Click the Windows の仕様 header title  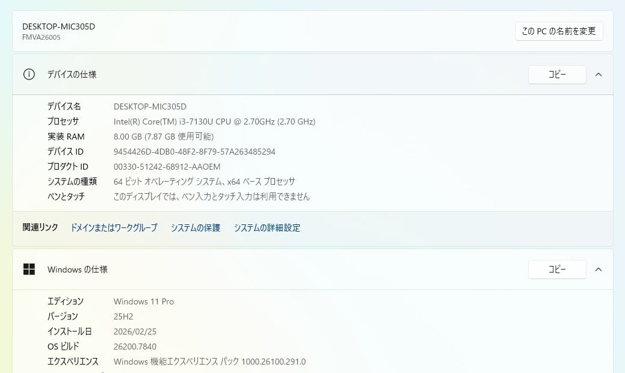click(x=78, y=270)
